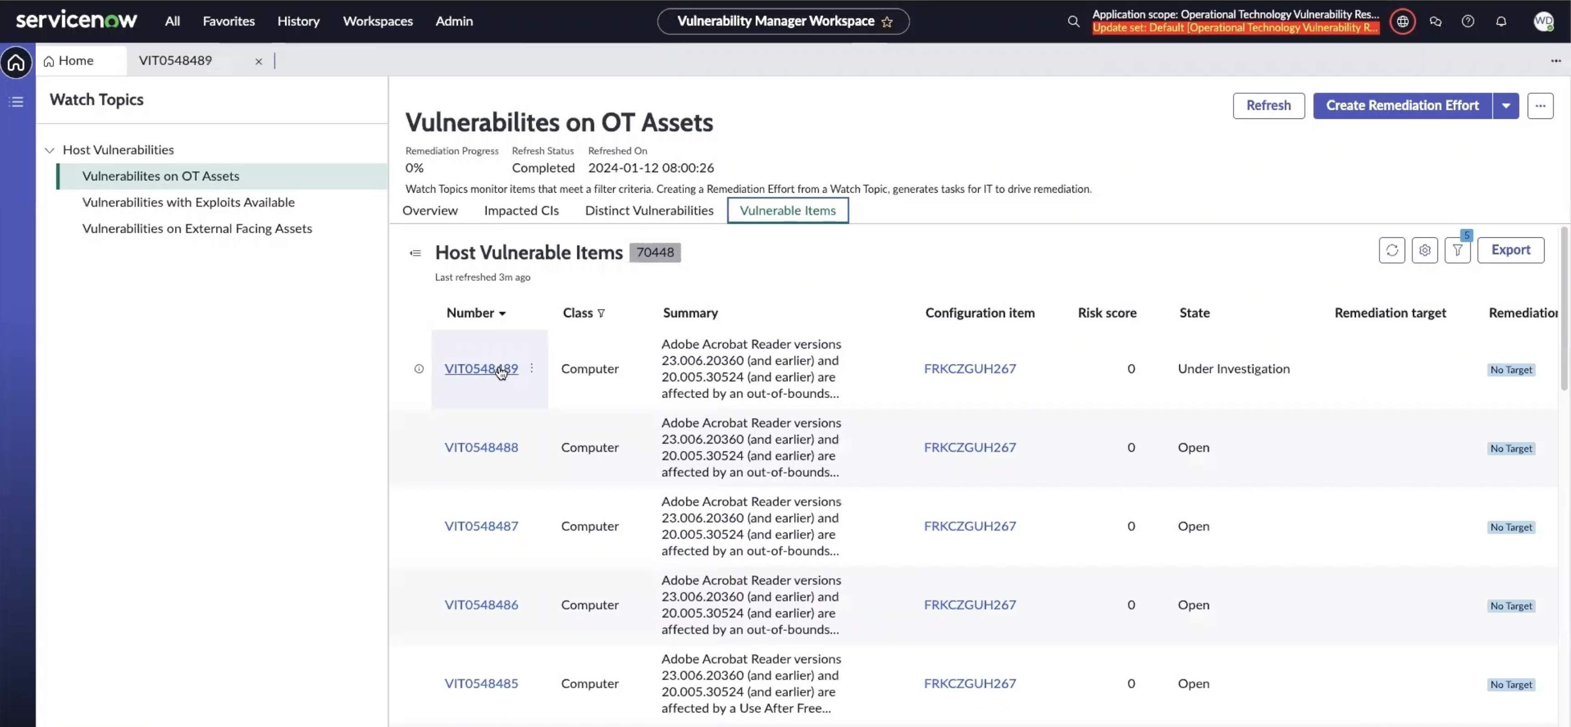This screenshot has width=1571, height=727.
Task: Toggle the left sidebar menu panel
Action: pyautogui.click(x=16, y=101)
